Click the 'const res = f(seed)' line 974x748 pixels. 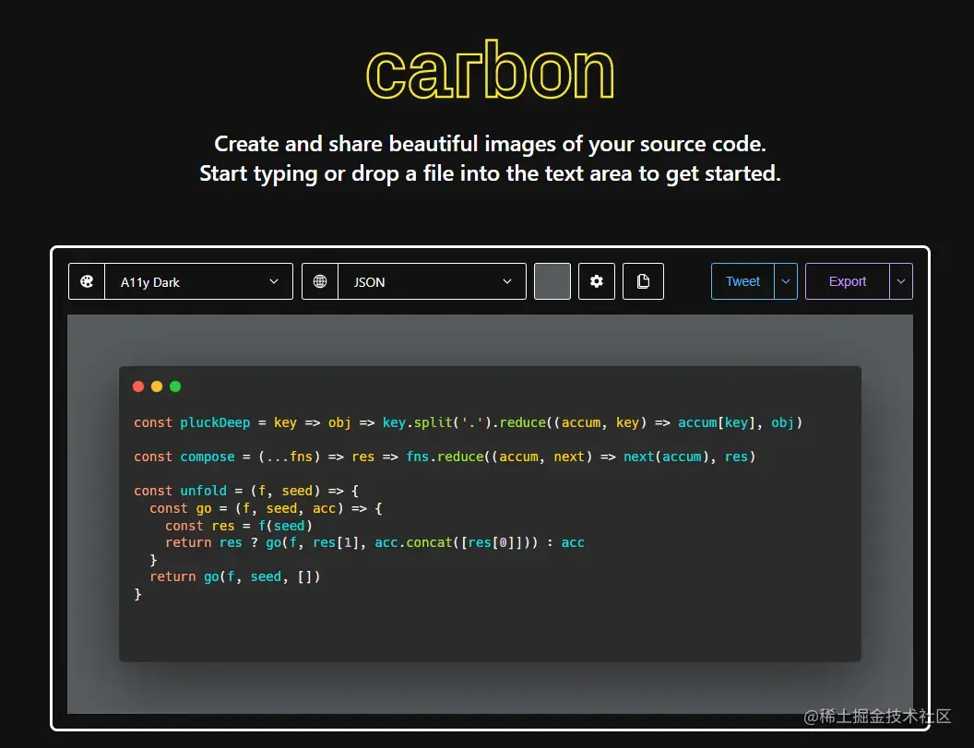pyautogui.click(x=239, y=526)
